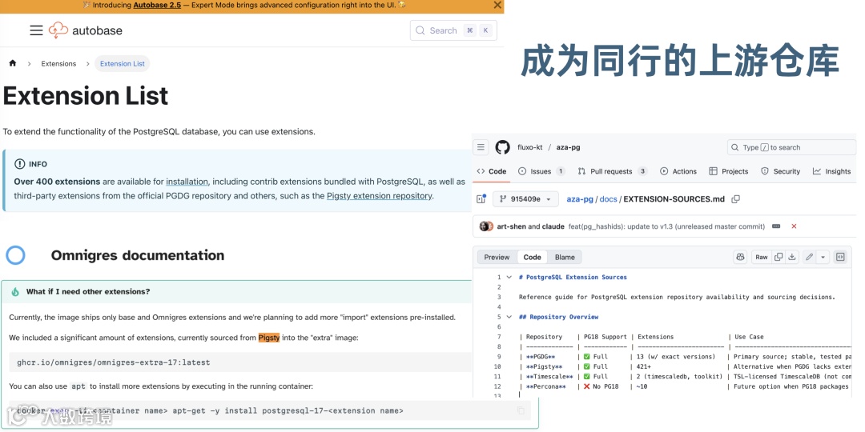
Task: Go to the docs folder breadcrumb
Action: [x=608, y=199]
